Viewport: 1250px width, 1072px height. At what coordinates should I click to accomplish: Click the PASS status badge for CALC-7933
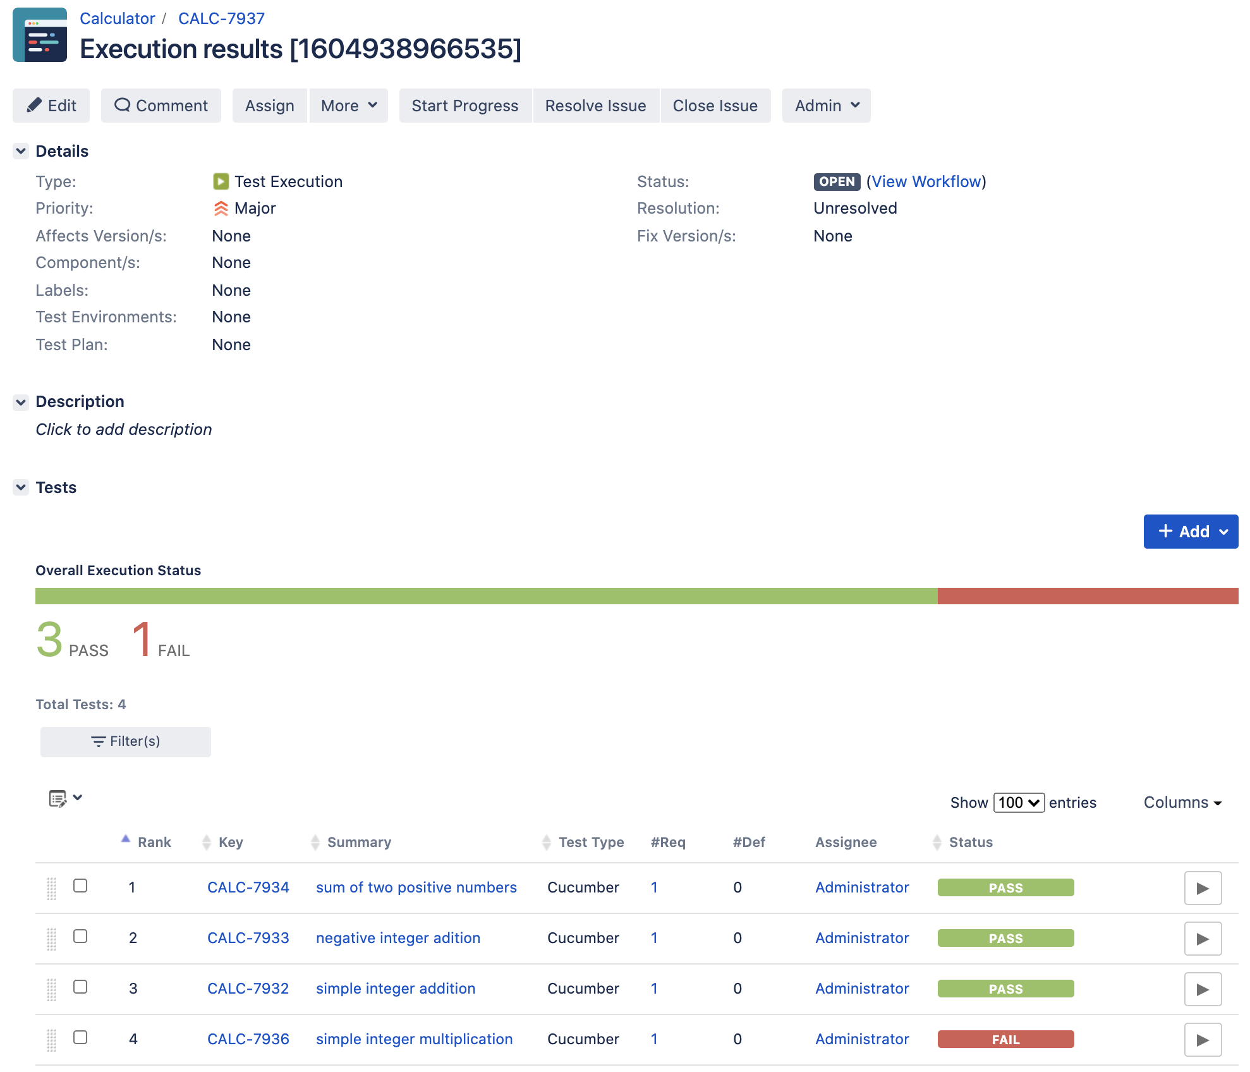click(1006, 938)
